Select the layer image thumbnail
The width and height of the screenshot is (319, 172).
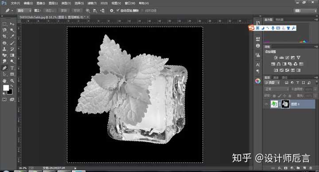pos(274,104)
